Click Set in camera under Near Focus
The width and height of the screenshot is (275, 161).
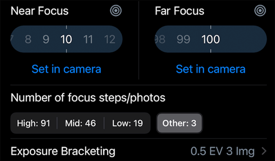pos(66,69)
